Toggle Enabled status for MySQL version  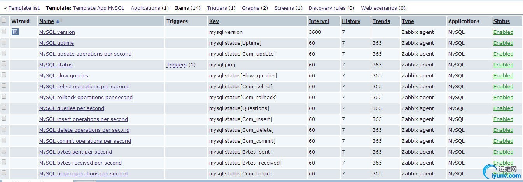[503, 32]
